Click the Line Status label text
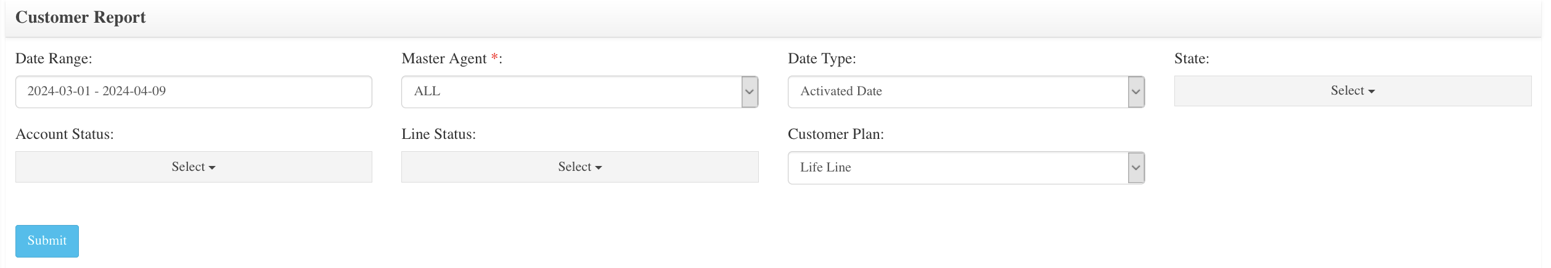Screen dimensions: 1551x268 pos(438,134)
